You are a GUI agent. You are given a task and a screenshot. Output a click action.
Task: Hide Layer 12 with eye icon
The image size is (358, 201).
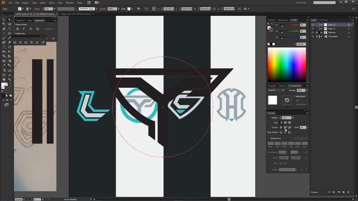pos(313,25)
